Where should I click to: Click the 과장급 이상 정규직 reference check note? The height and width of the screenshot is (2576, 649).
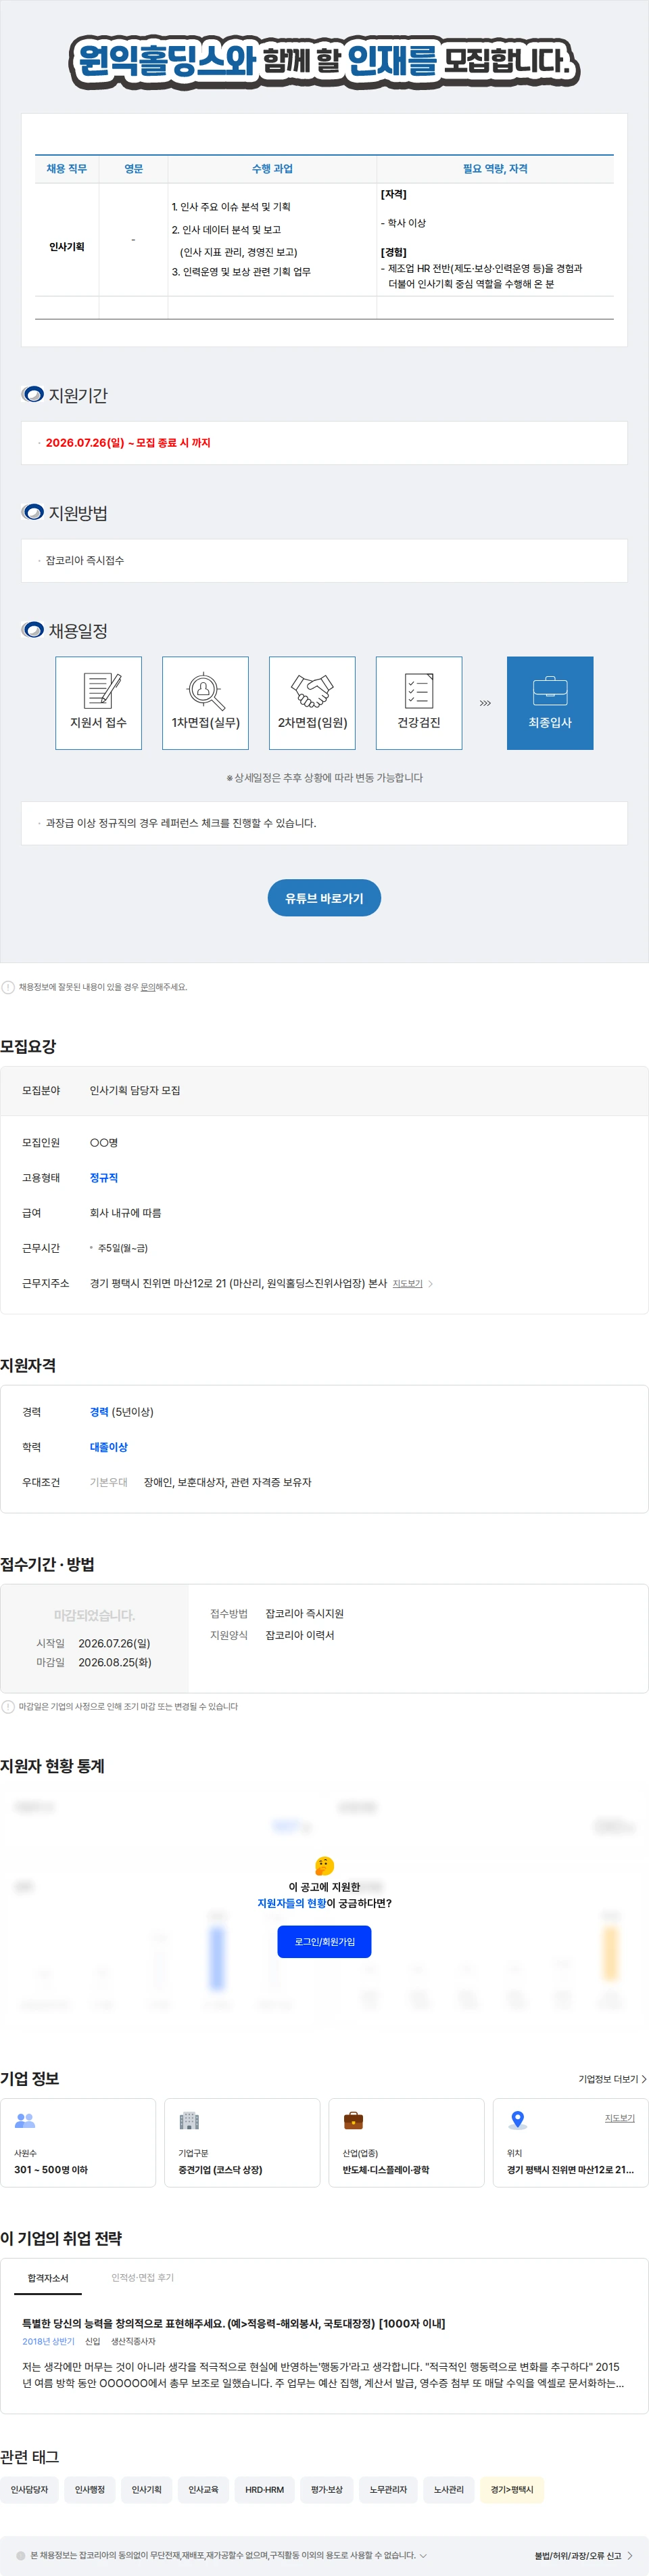pyautogui.click(x=181, y=823)
